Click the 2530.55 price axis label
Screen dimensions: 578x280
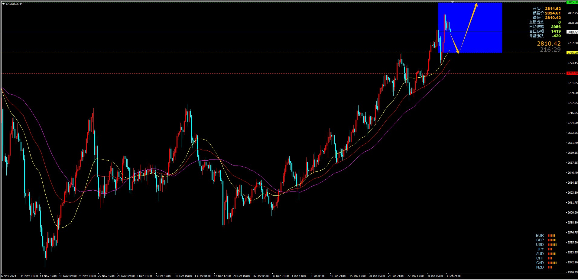pyautogui.click(x=573, y=272)
